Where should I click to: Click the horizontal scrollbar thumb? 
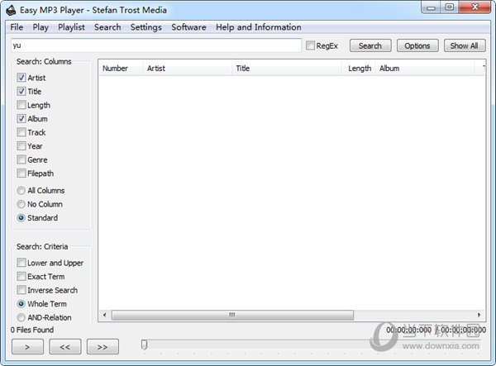click(x=232, y=315)
